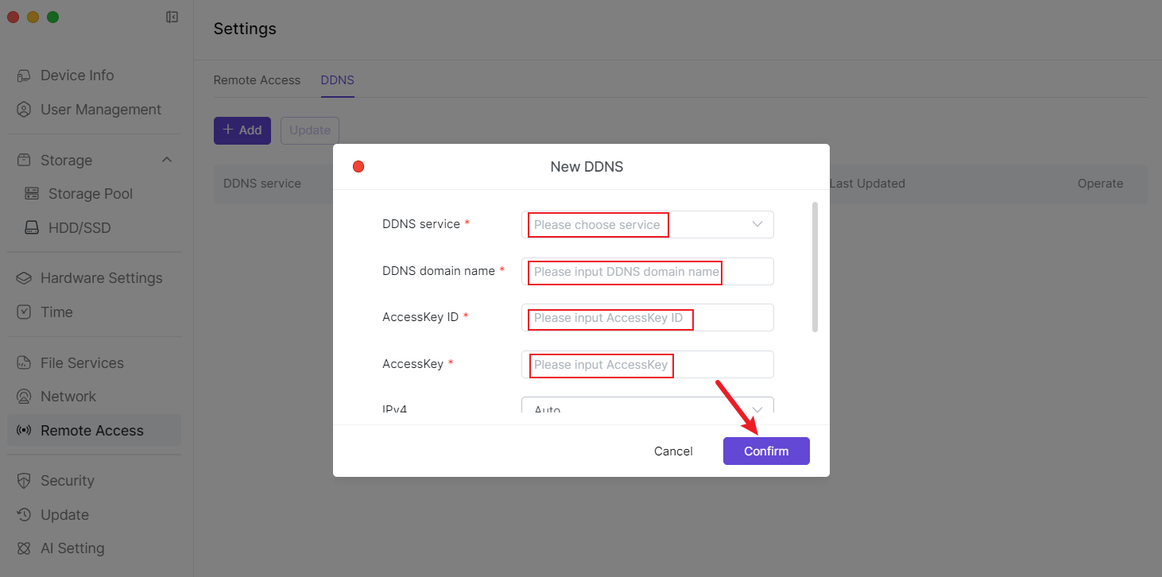
Task: Open the DDNS service dropdown
Action: coord(647,225)
